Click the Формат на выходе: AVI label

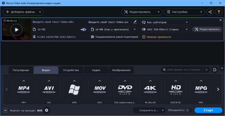[x=26, y=111]
